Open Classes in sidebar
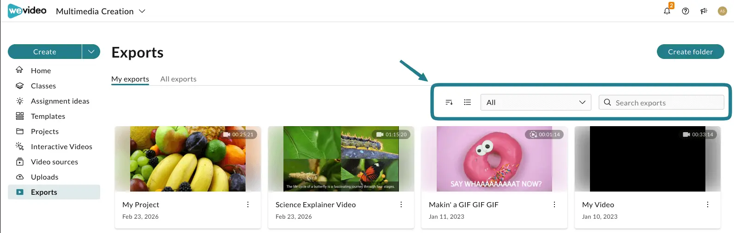Image resolution: width=734 pixels, height=233 pixels. point(54,86)
